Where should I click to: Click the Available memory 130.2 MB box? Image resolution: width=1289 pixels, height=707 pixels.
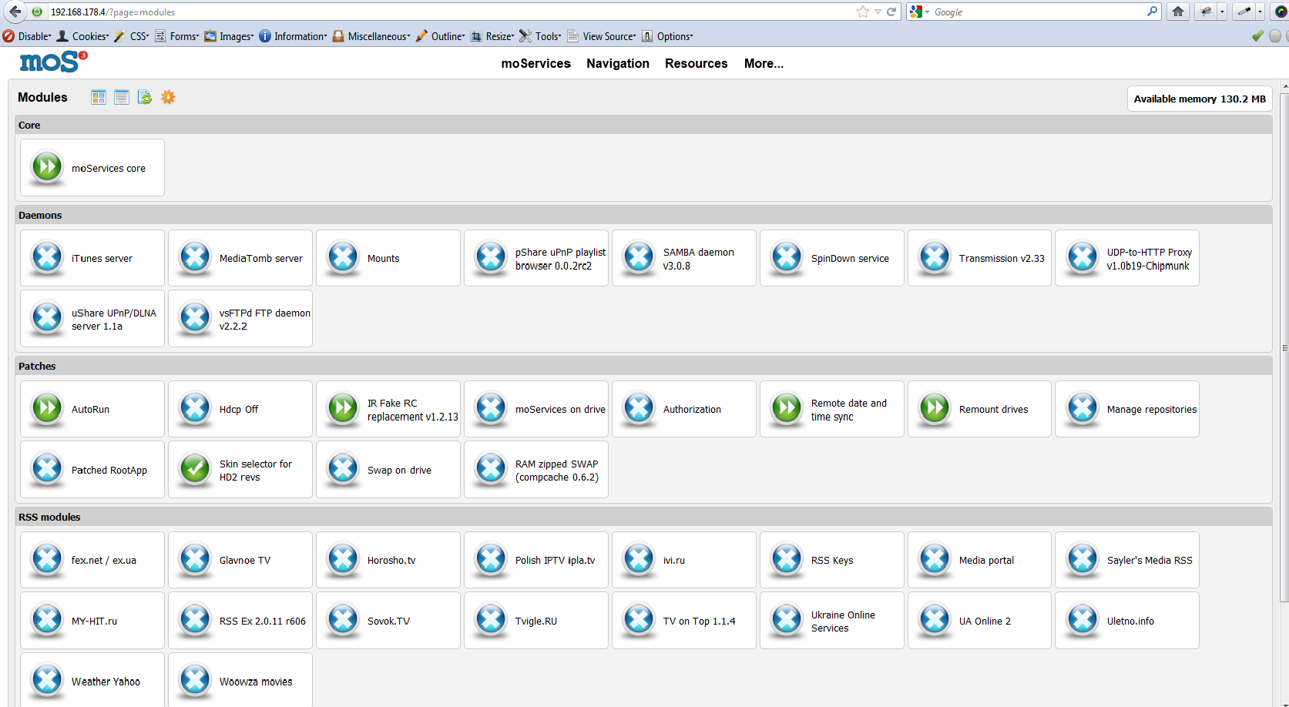point(1200,99)
